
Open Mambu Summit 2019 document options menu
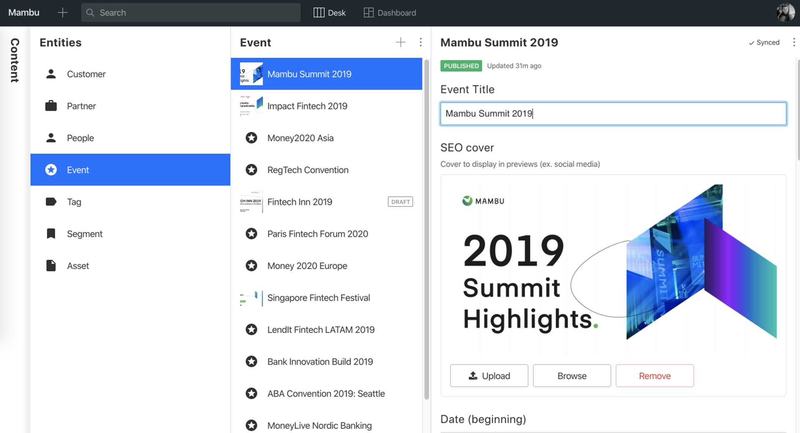point(794,42)
